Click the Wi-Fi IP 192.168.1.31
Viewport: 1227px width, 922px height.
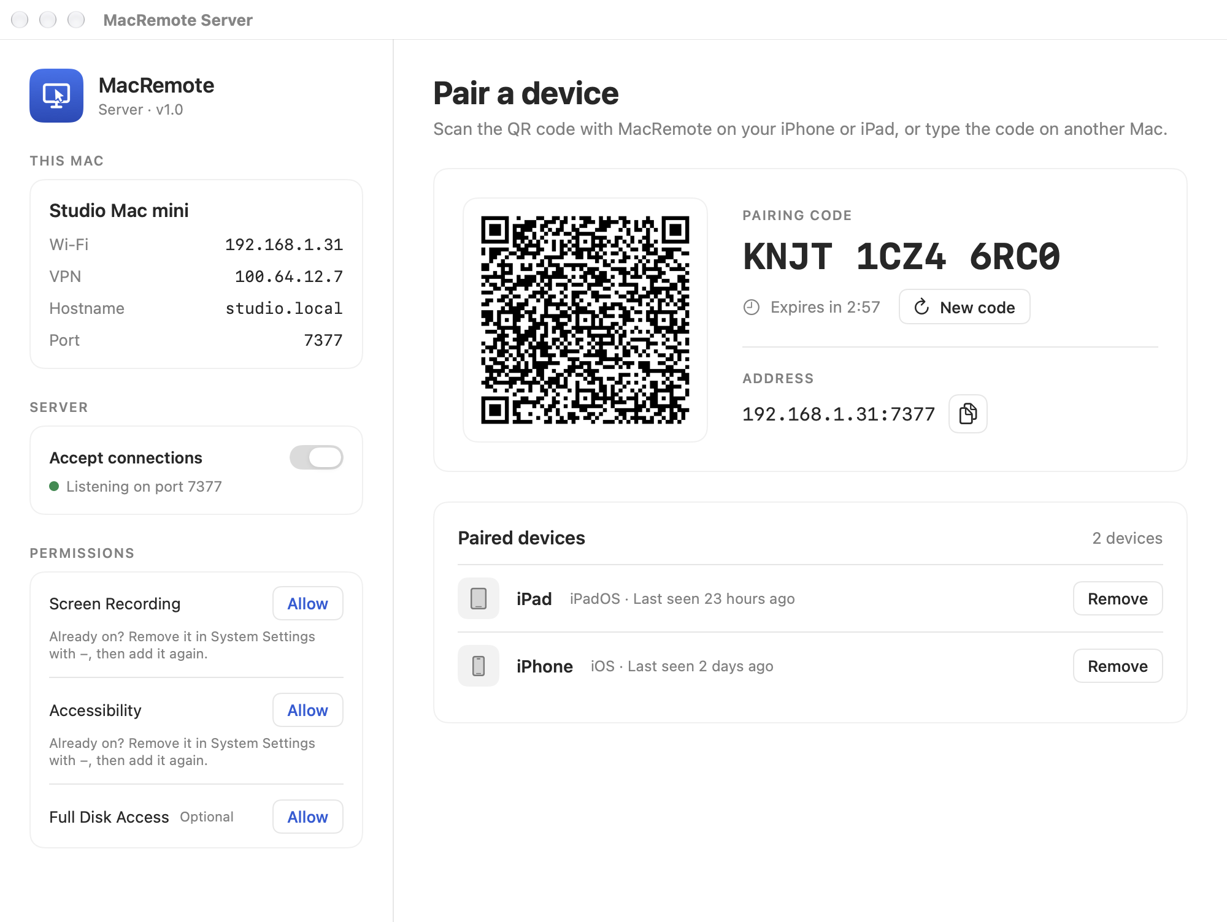coord(284,245)
